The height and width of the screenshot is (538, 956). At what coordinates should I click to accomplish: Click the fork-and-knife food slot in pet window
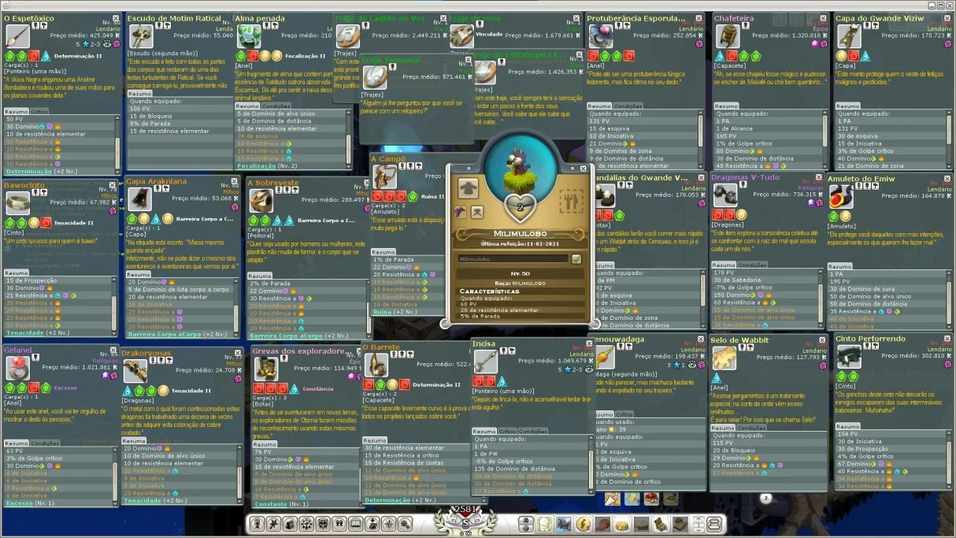(x=571, y=202)
